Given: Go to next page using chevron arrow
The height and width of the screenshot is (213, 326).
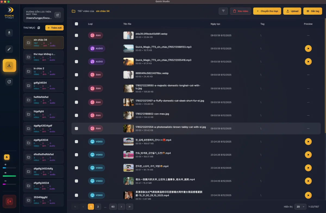Looking at the screenshot, I should click(x=121, y=207).
